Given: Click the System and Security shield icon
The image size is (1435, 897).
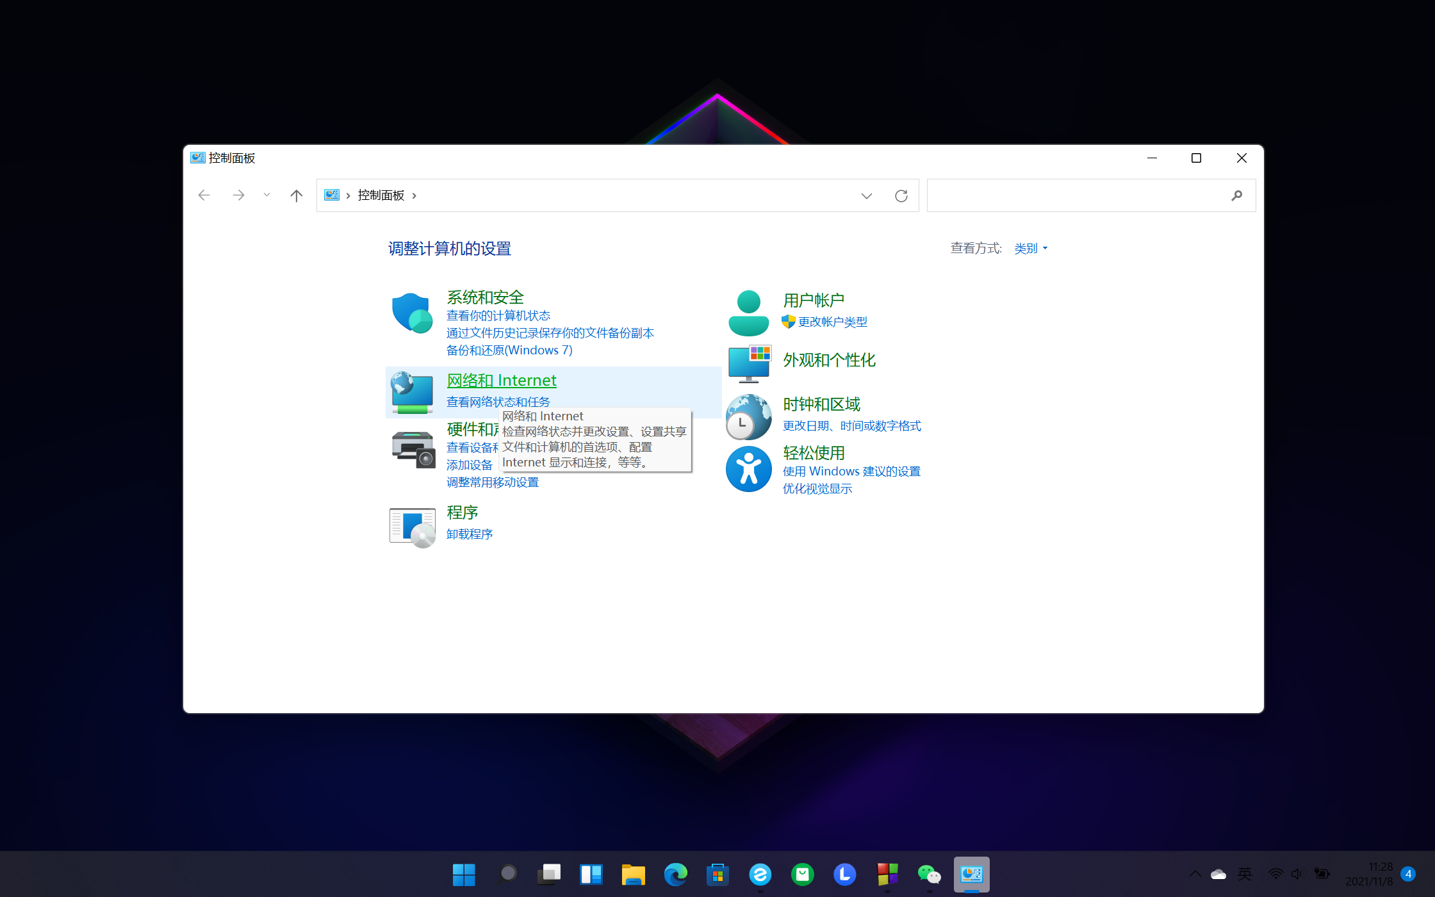Looking at the screenshot, I should coord(412,313).
